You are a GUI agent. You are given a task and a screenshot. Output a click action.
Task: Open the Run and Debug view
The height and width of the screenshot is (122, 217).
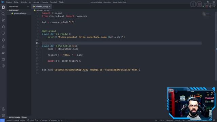(3, 27)
